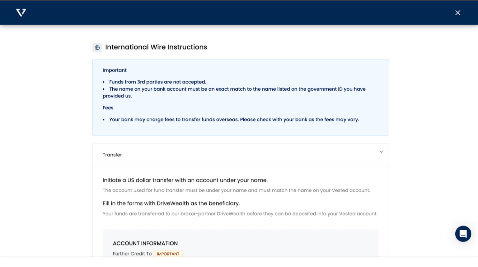This screenshot has height=267, width=478.
Task: Click the blue information panel about third-party funds
Action: 241,97
